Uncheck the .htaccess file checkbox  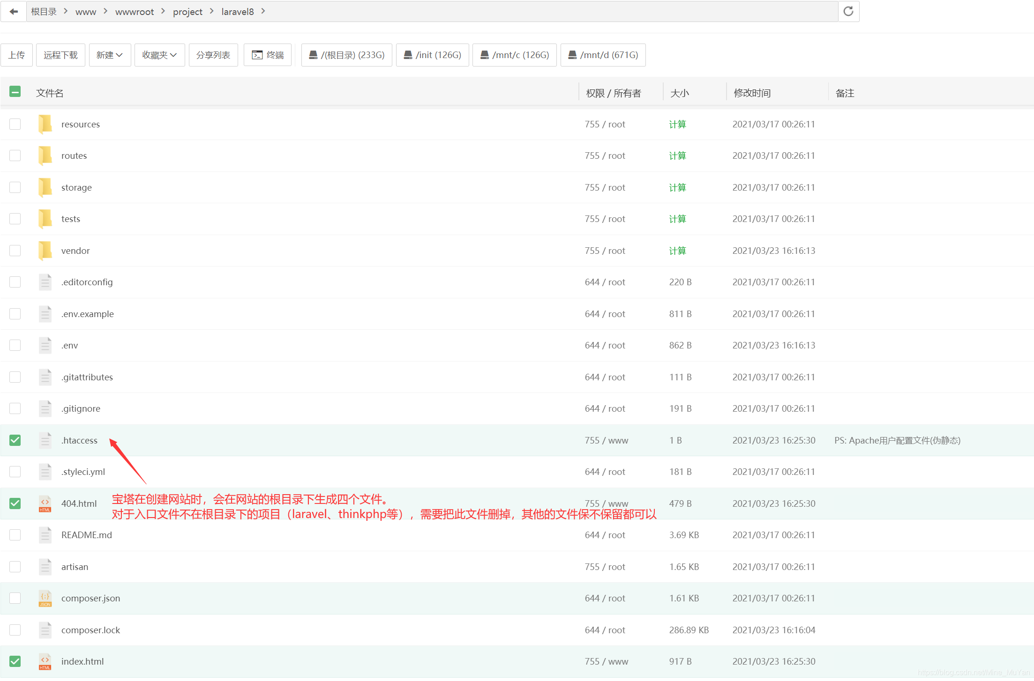click(15, 440)
